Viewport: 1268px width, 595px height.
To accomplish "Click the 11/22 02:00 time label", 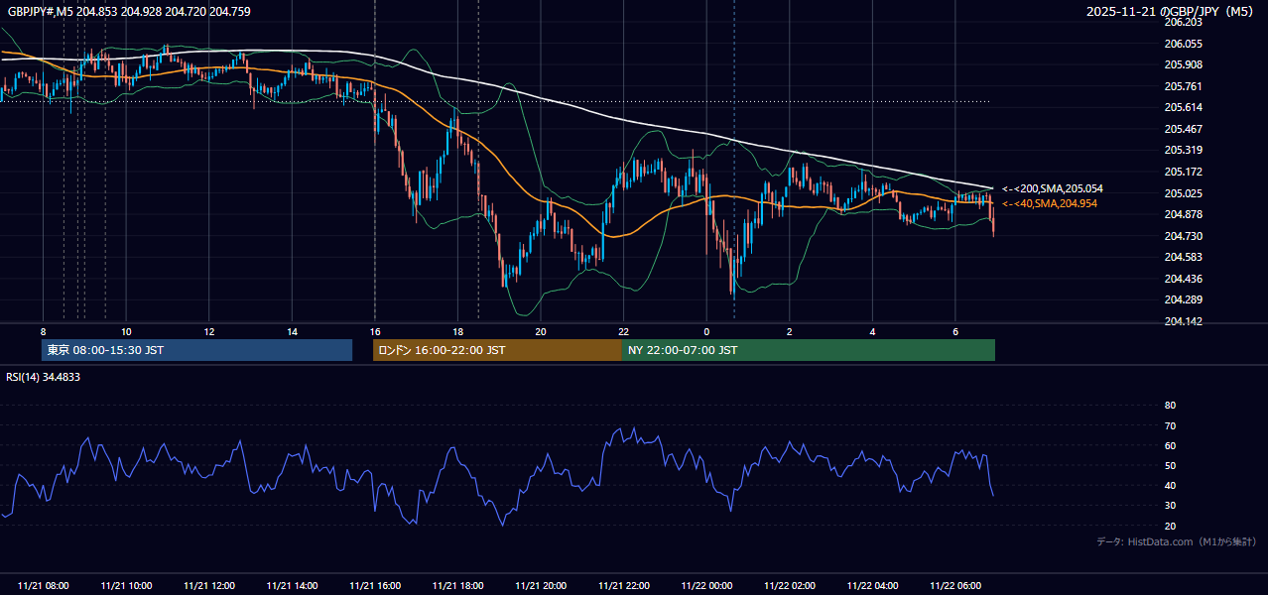I will 789,586.
